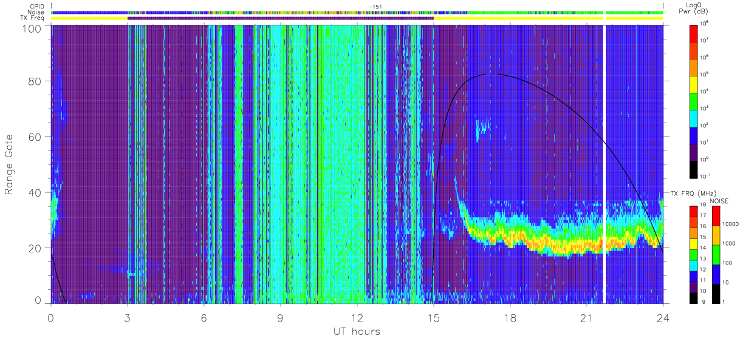Image resolution: width=746 pixels, height=344 pixels.
Task: Select the purple segment of TX FRQ colorbar
Action: coord(693,287)
